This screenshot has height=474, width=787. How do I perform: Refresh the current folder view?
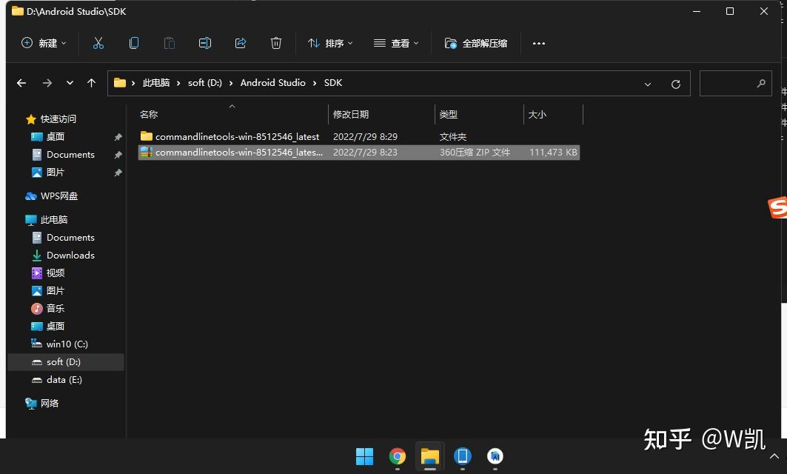[675, 83]
